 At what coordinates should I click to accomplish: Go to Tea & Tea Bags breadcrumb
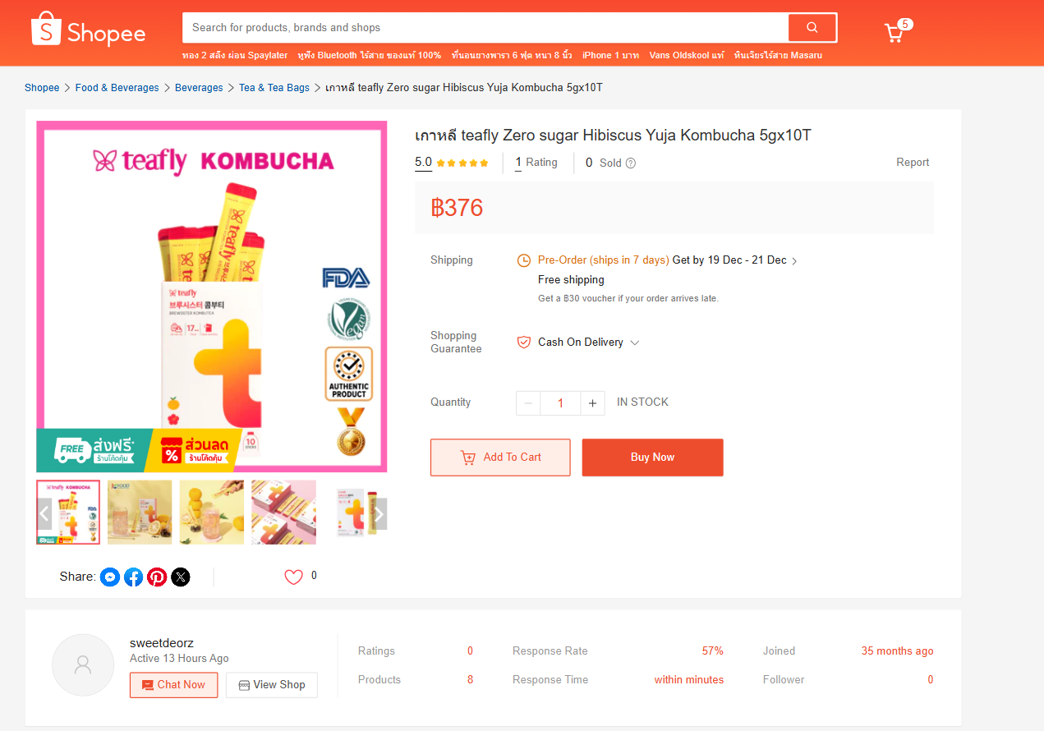(274, 88)
